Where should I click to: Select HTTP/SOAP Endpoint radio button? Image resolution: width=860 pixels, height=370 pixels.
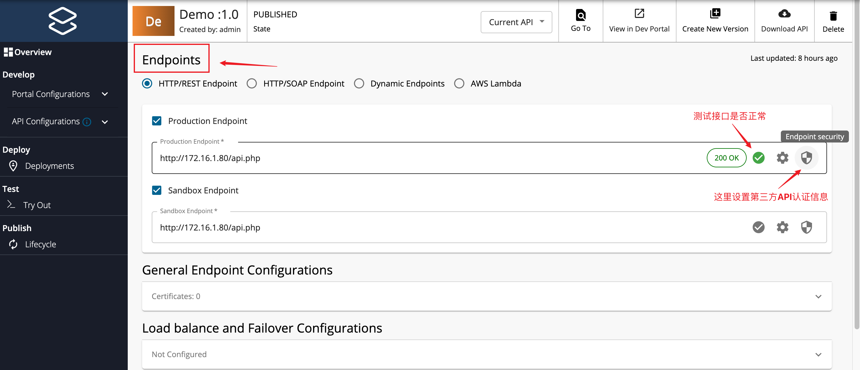(252, 83)
